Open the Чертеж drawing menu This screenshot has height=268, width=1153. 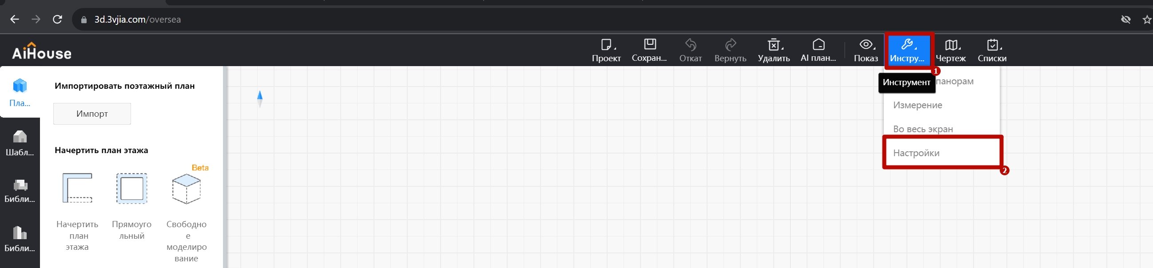tap(950, 50)
